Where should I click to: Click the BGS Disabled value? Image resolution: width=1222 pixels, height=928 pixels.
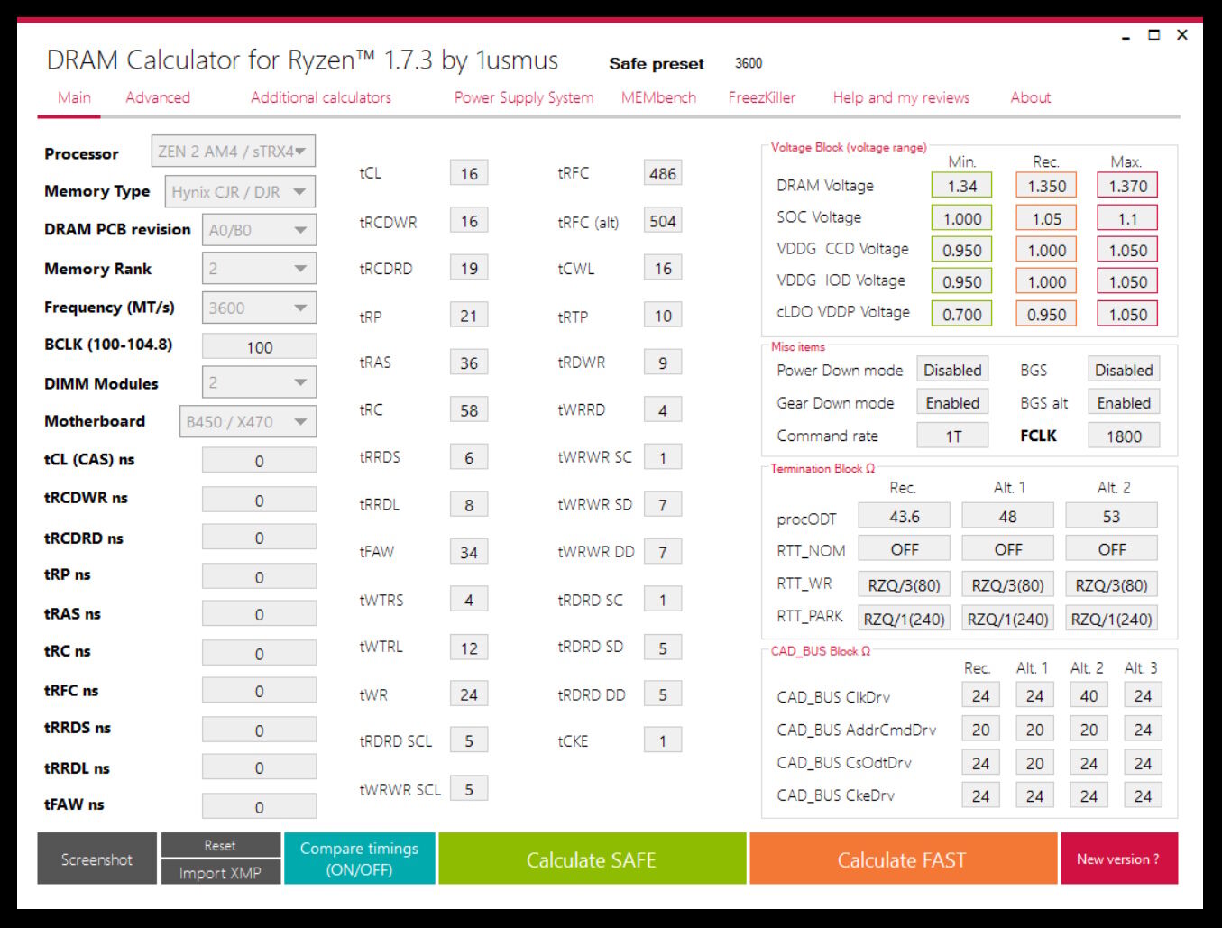(1124, 370)
